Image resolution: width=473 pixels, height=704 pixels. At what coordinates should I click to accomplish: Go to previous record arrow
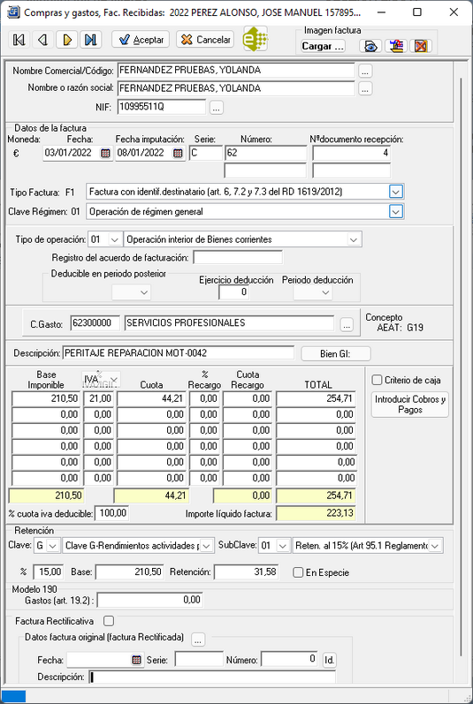coord(43,40)
